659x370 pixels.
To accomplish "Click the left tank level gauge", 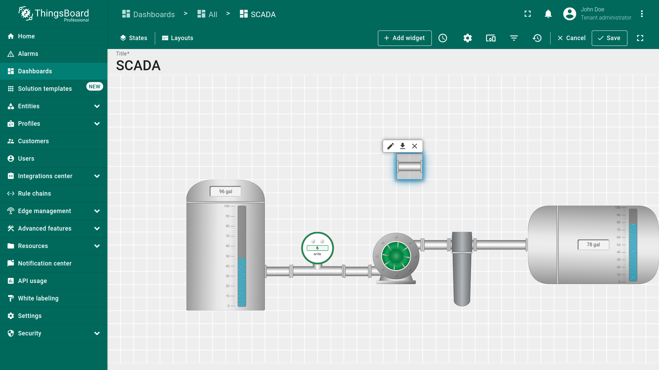I will pyautogui.click(x=242, y=256).
